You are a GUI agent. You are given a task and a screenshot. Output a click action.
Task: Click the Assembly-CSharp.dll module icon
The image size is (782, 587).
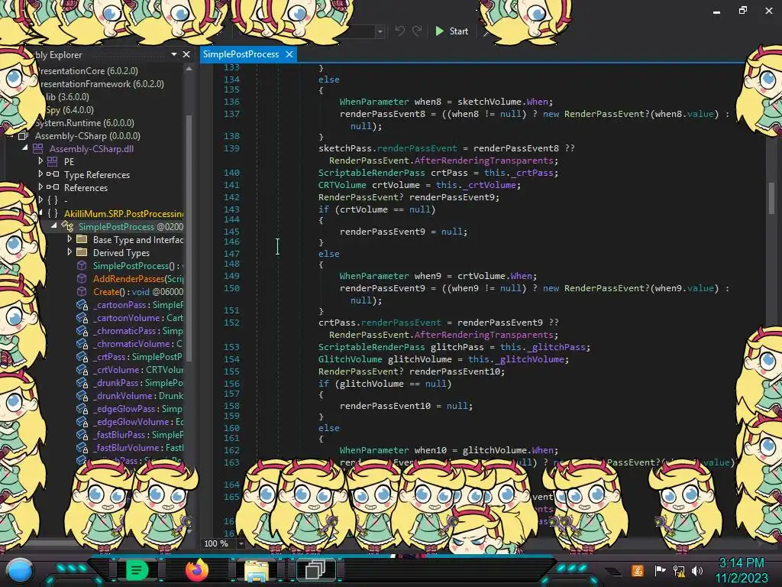coord(38,148)
